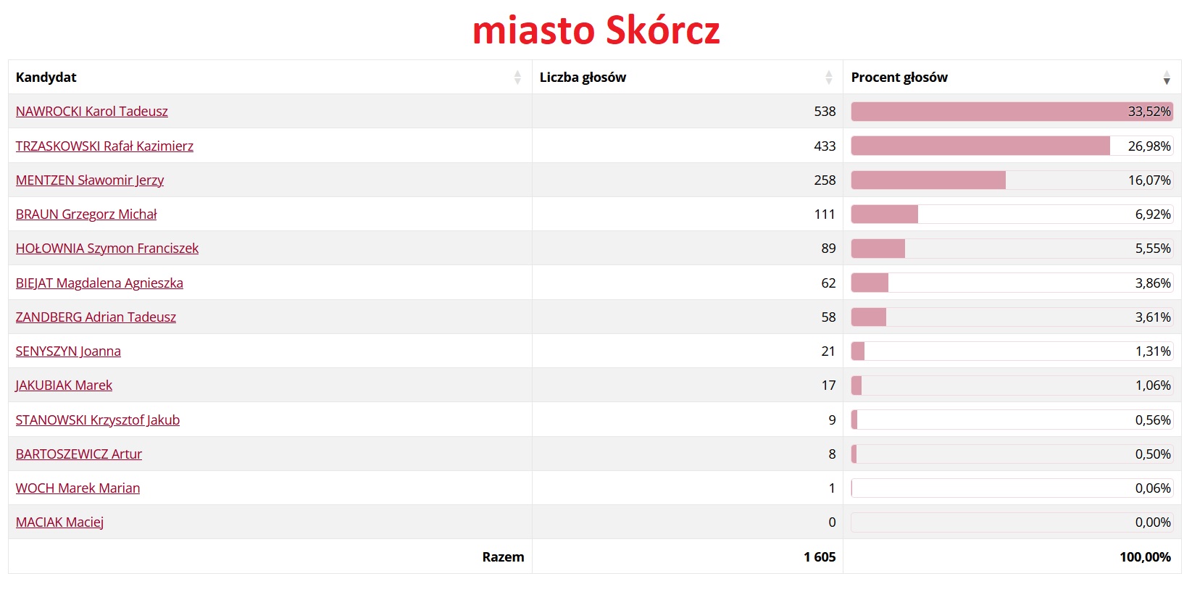Open NAWROCKI Karol Tadeusz candidate link

pos(92,112)
